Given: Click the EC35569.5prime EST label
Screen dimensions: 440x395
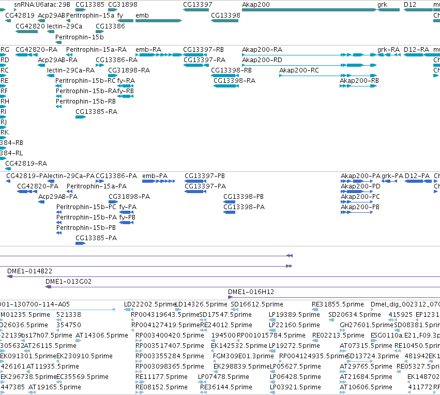Looking at the screenshot, I should coord(82,377).
